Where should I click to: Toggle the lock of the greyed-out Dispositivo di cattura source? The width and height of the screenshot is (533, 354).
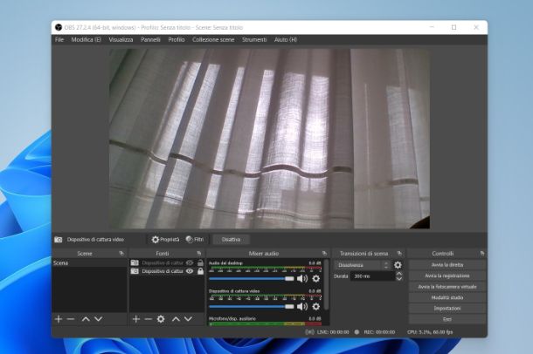pyautogui.click(x=201, y=262)
